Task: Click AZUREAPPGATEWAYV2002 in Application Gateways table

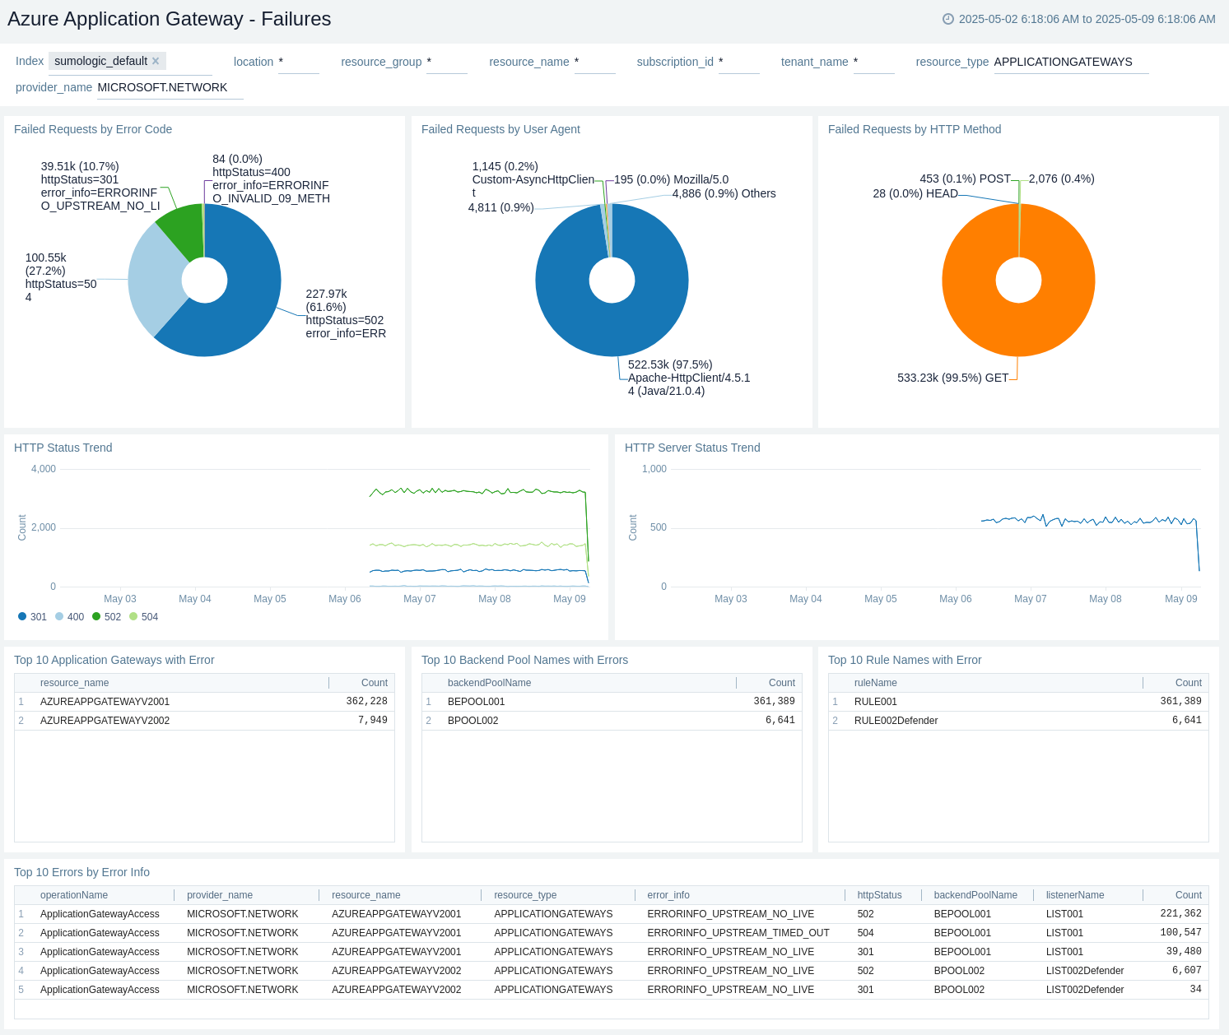Action: 105,721
